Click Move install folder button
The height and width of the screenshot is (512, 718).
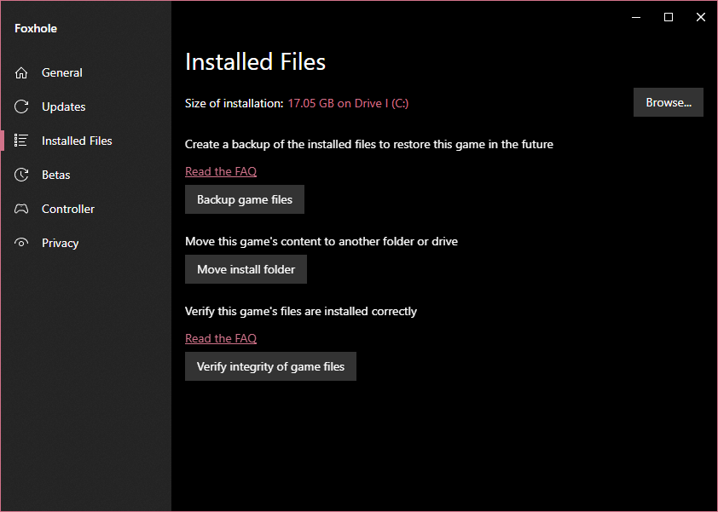tap(246, 270)
